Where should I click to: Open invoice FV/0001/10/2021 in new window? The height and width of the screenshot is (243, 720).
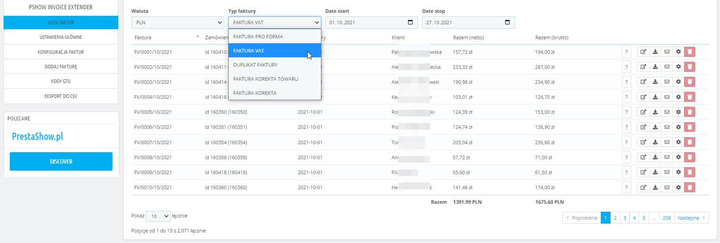pos(643,52)
